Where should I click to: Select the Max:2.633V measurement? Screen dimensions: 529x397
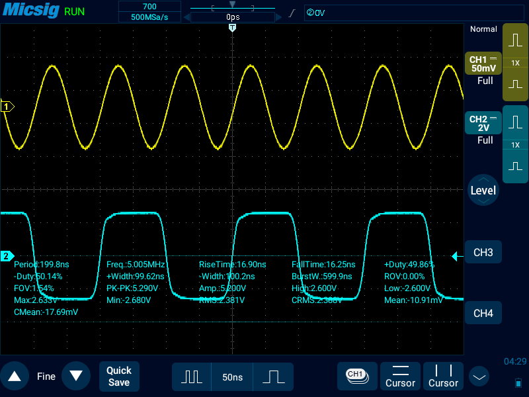coord(36,300)
